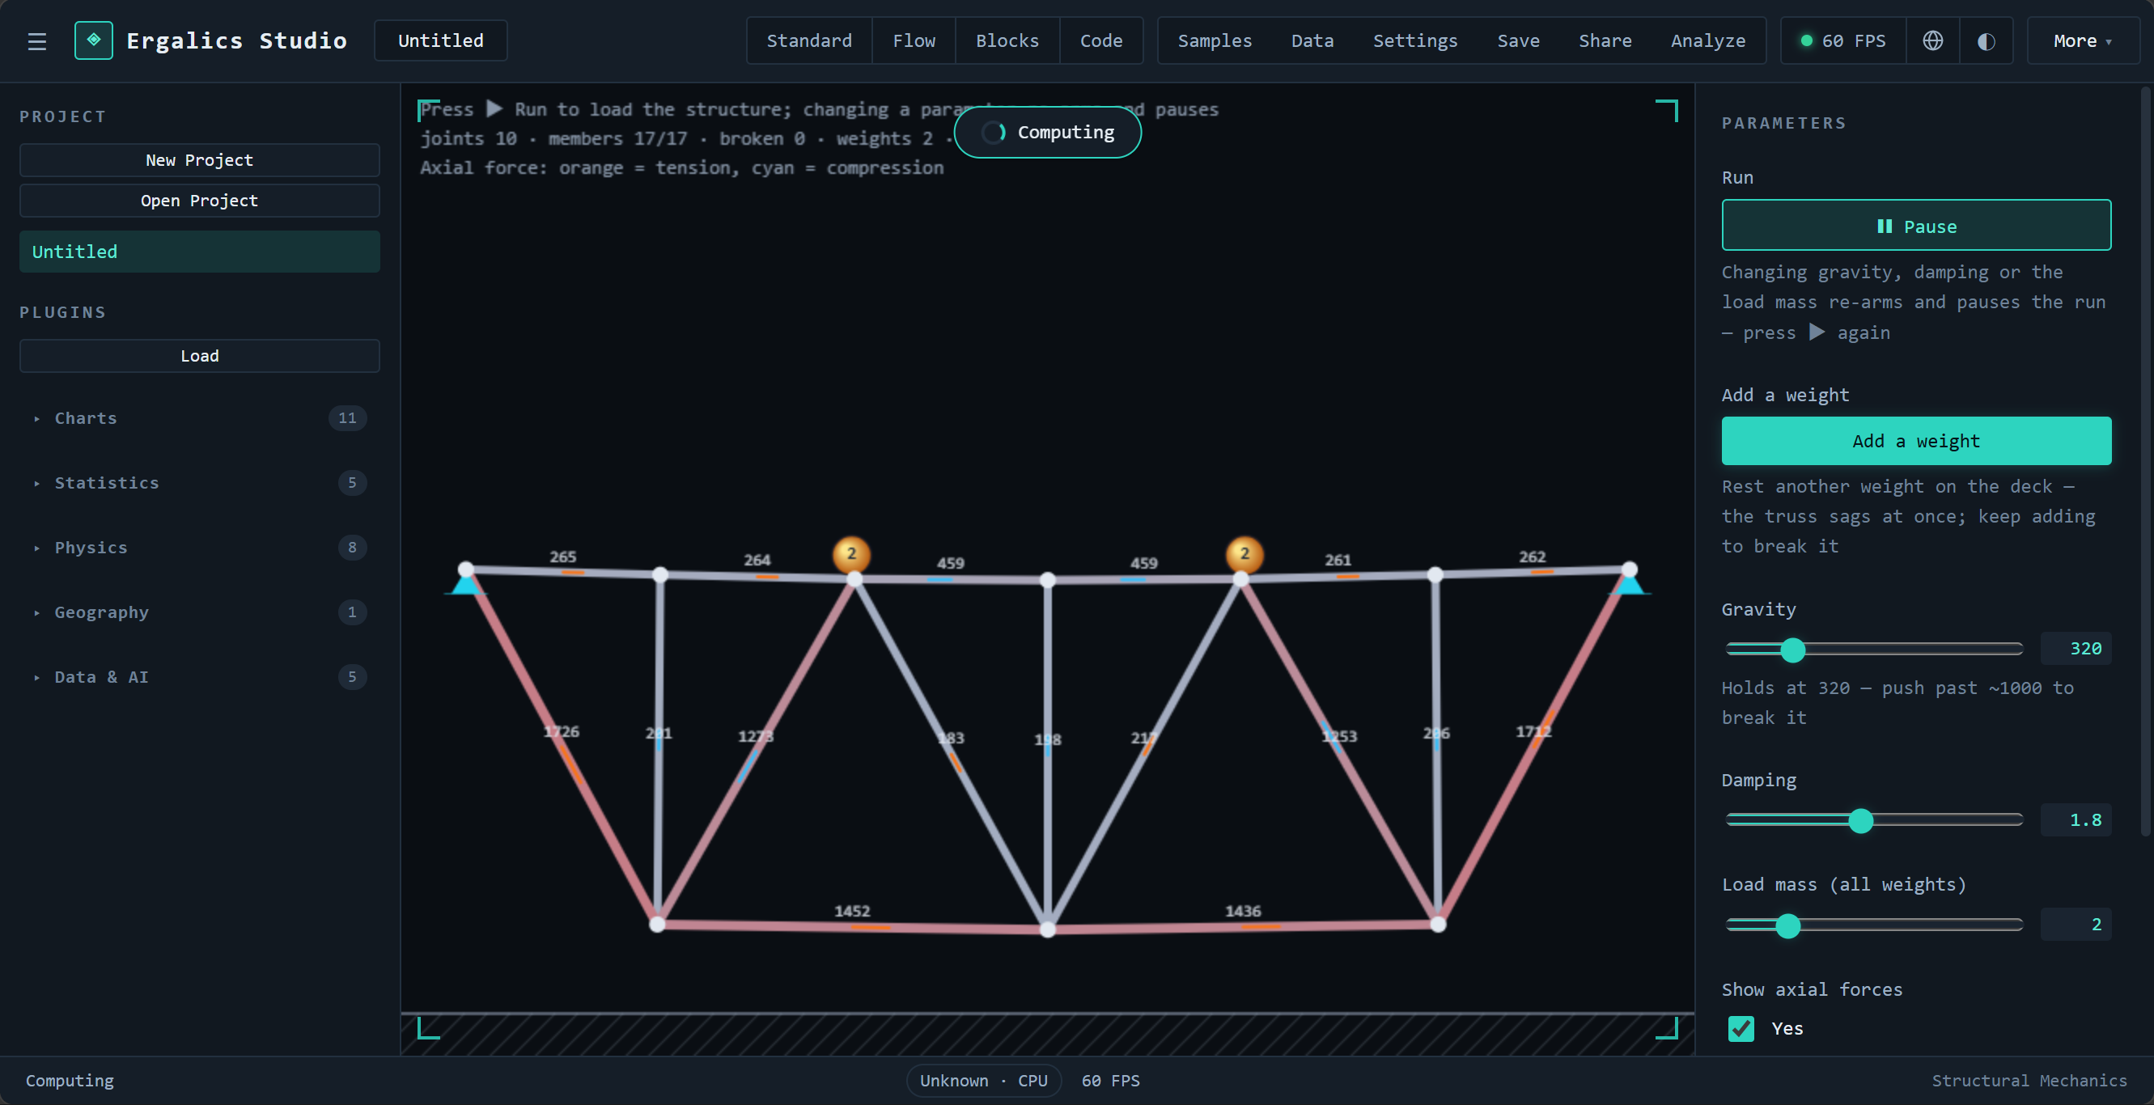Click the Ergalics Studio logo icon

(x=94, y=40)
